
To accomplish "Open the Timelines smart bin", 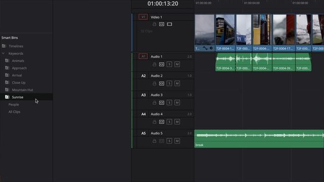I will pos(16,46).
